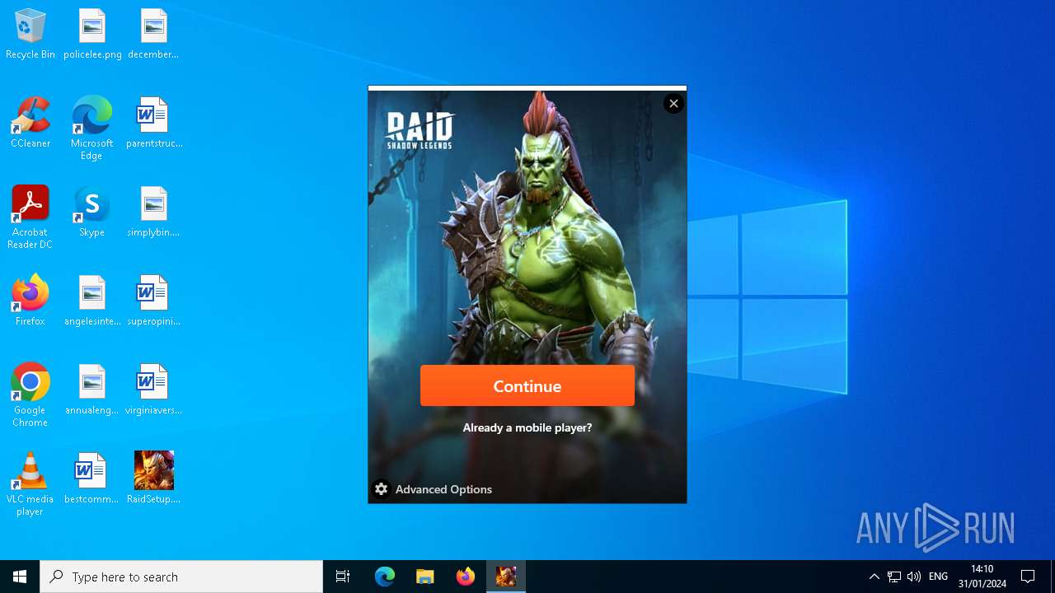The image size is (1055, 593).
Task: Select the bestcomm Word document
Action: coord(92,479)
